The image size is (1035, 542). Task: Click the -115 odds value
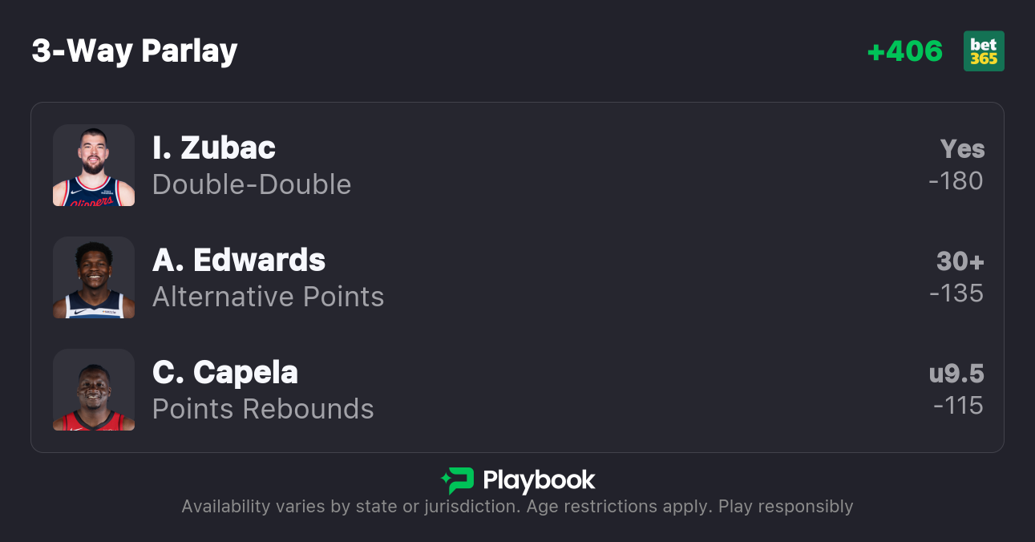[958, 406]
